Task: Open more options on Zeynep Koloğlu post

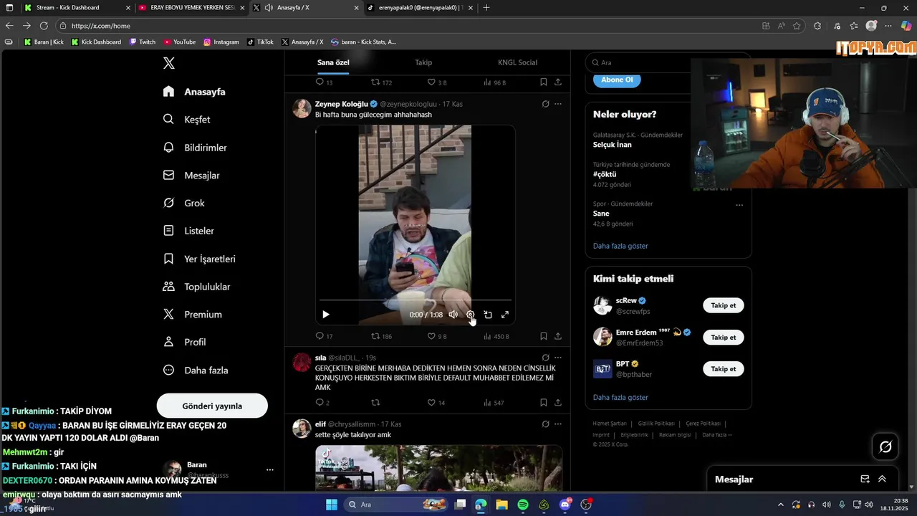Action: [558, 104]
